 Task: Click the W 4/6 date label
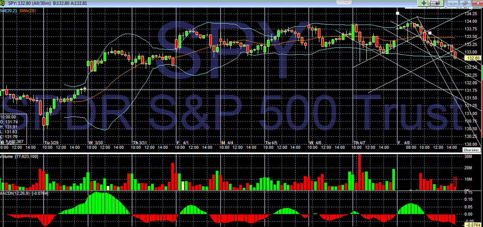point(315,142)
